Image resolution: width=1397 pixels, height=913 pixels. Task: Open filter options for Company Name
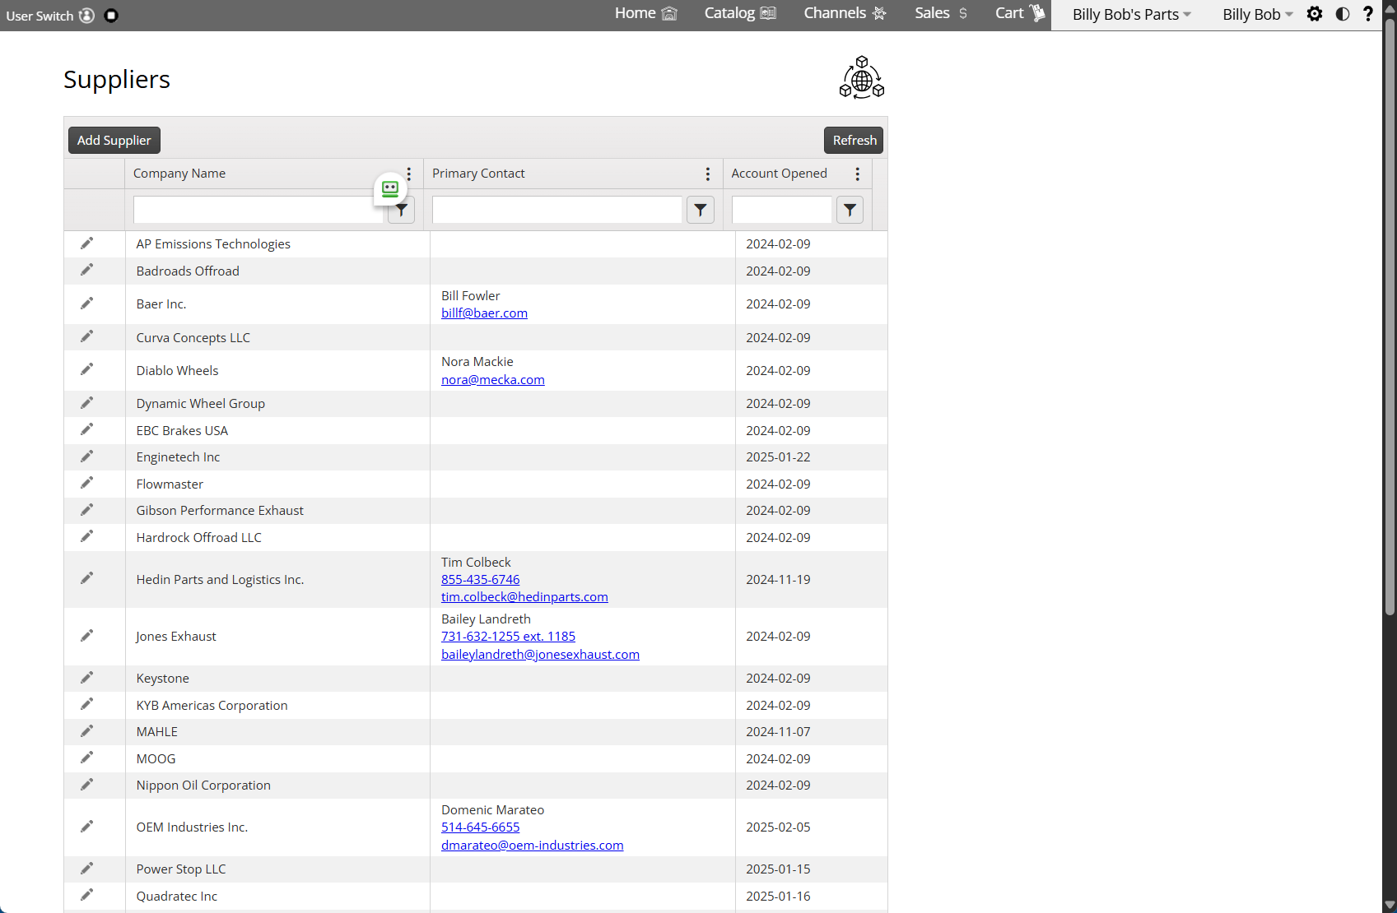pyautogui.click(x=402, y=211)
